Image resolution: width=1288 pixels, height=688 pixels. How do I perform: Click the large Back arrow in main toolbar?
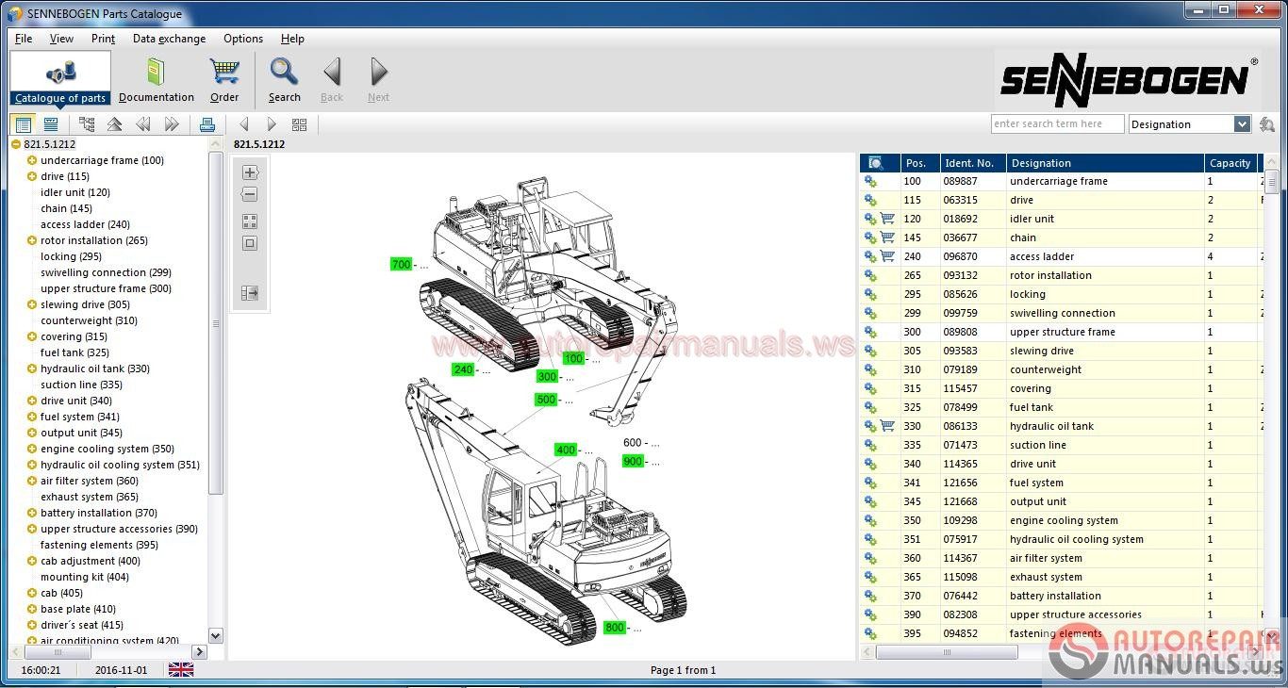[x=332, y=79]
